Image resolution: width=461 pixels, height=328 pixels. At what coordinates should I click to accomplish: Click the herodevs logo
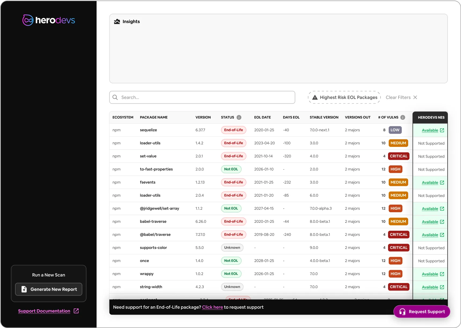tap(49, 20)
